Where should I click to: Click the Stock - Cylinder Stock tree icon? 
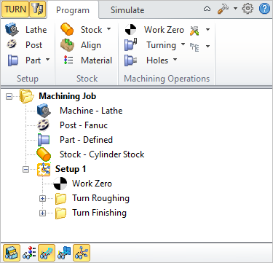[x=44, y=154]
